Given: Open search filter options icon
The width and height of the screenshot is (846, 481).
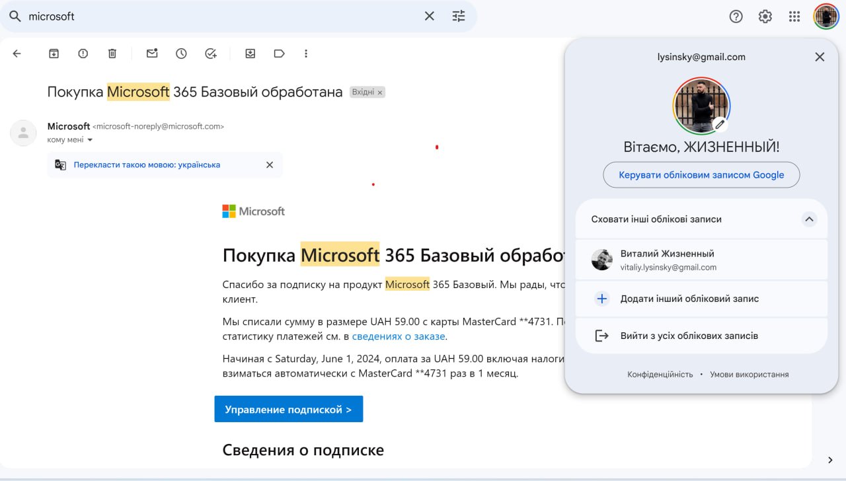Looking at the screenshot, I should (459, 16).
